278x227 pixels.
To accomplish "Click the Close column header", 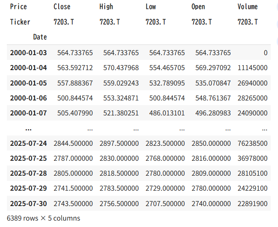I will tap(62, 7).
